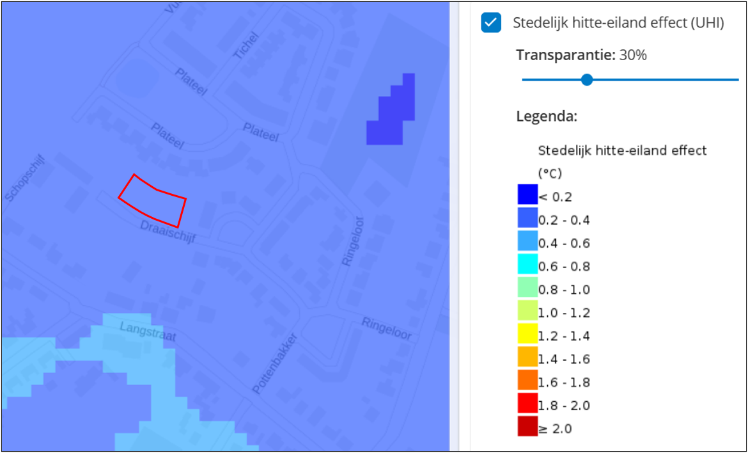
Task: Uncheck the Stedelijk hitte-eiland effect checkbox
Action: point(491,22)
